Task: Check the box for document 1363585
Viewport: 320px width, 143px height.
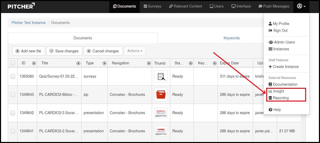Action: point(13,76)
